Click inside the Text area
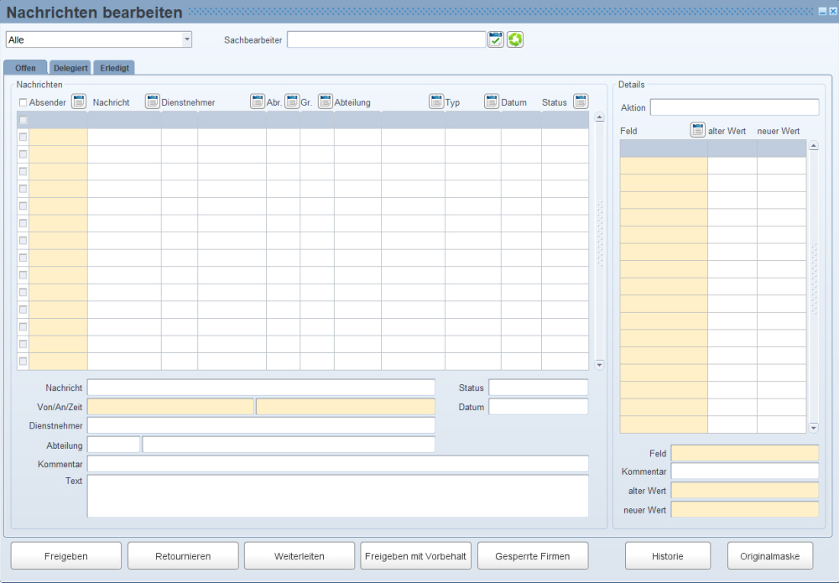839x583 pixels. (338, 497)
